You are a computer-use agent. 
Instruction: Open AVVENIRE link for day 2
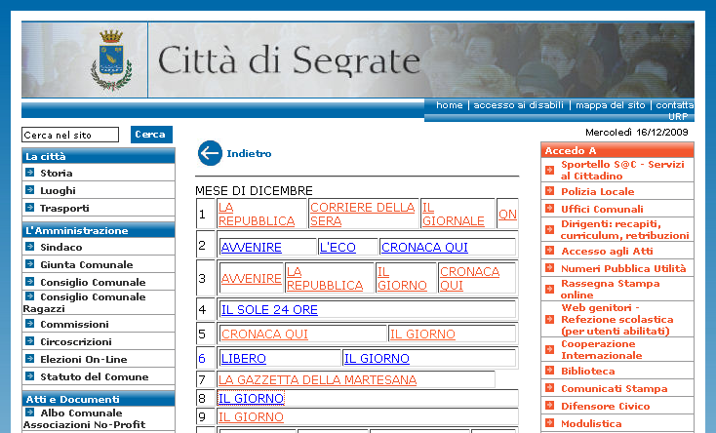click(x=251, y=247)
